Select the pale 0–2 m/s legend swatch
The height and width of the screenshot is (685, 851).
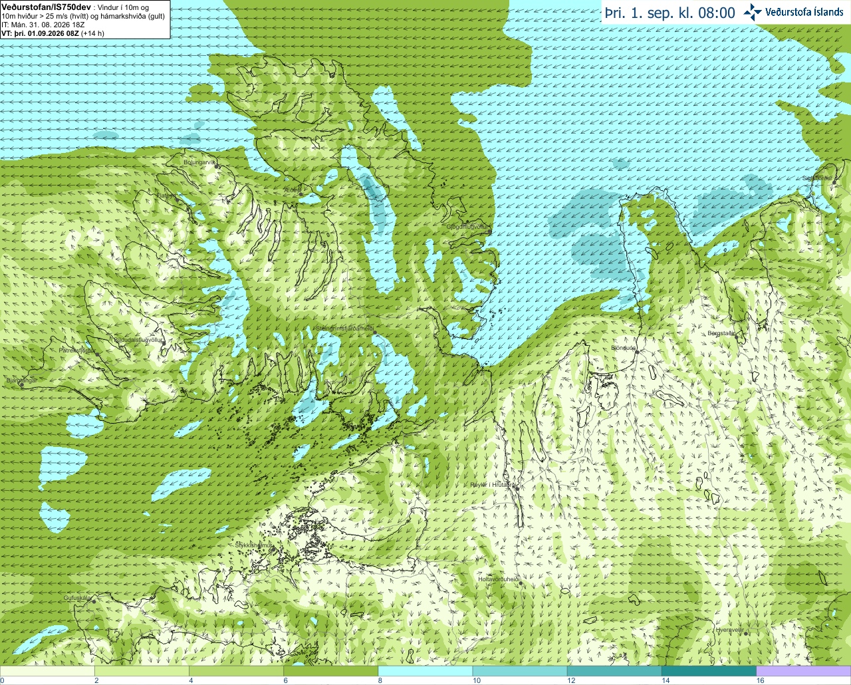click(x=47, y=671)
